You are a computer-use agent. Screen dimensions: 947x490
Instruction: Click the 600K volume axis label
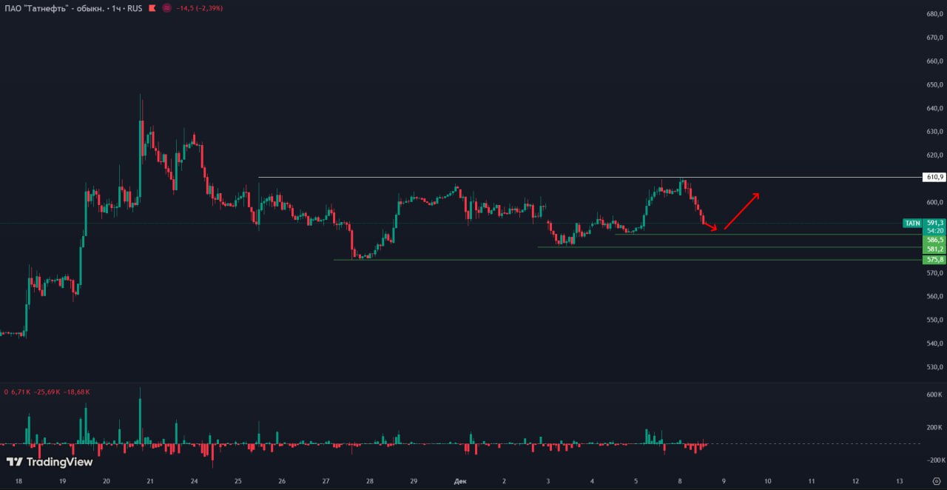click(x=934, y=395)
